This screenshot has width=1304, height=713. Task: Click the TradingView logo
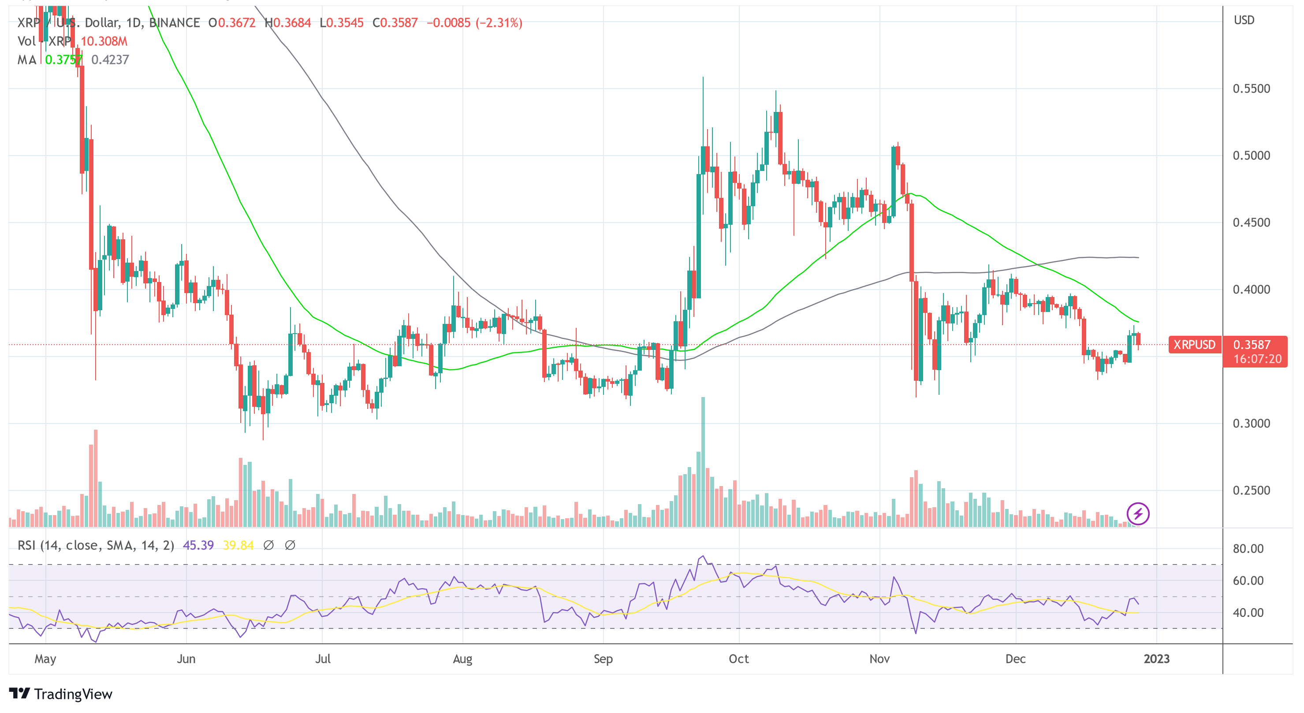pos(61,694)
